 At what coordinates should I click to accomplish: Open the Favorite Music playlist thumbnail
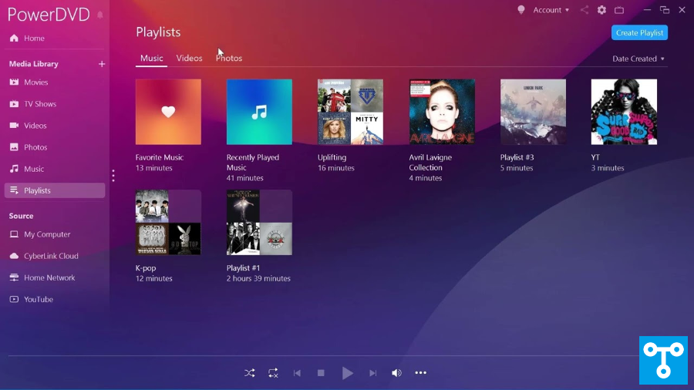click(x=168, y=112)
